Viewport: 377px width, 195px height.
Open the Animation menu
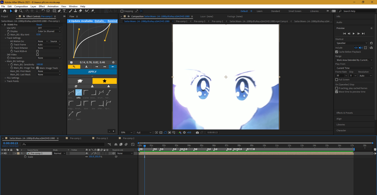pyautogui.click(x=53, y=6)
